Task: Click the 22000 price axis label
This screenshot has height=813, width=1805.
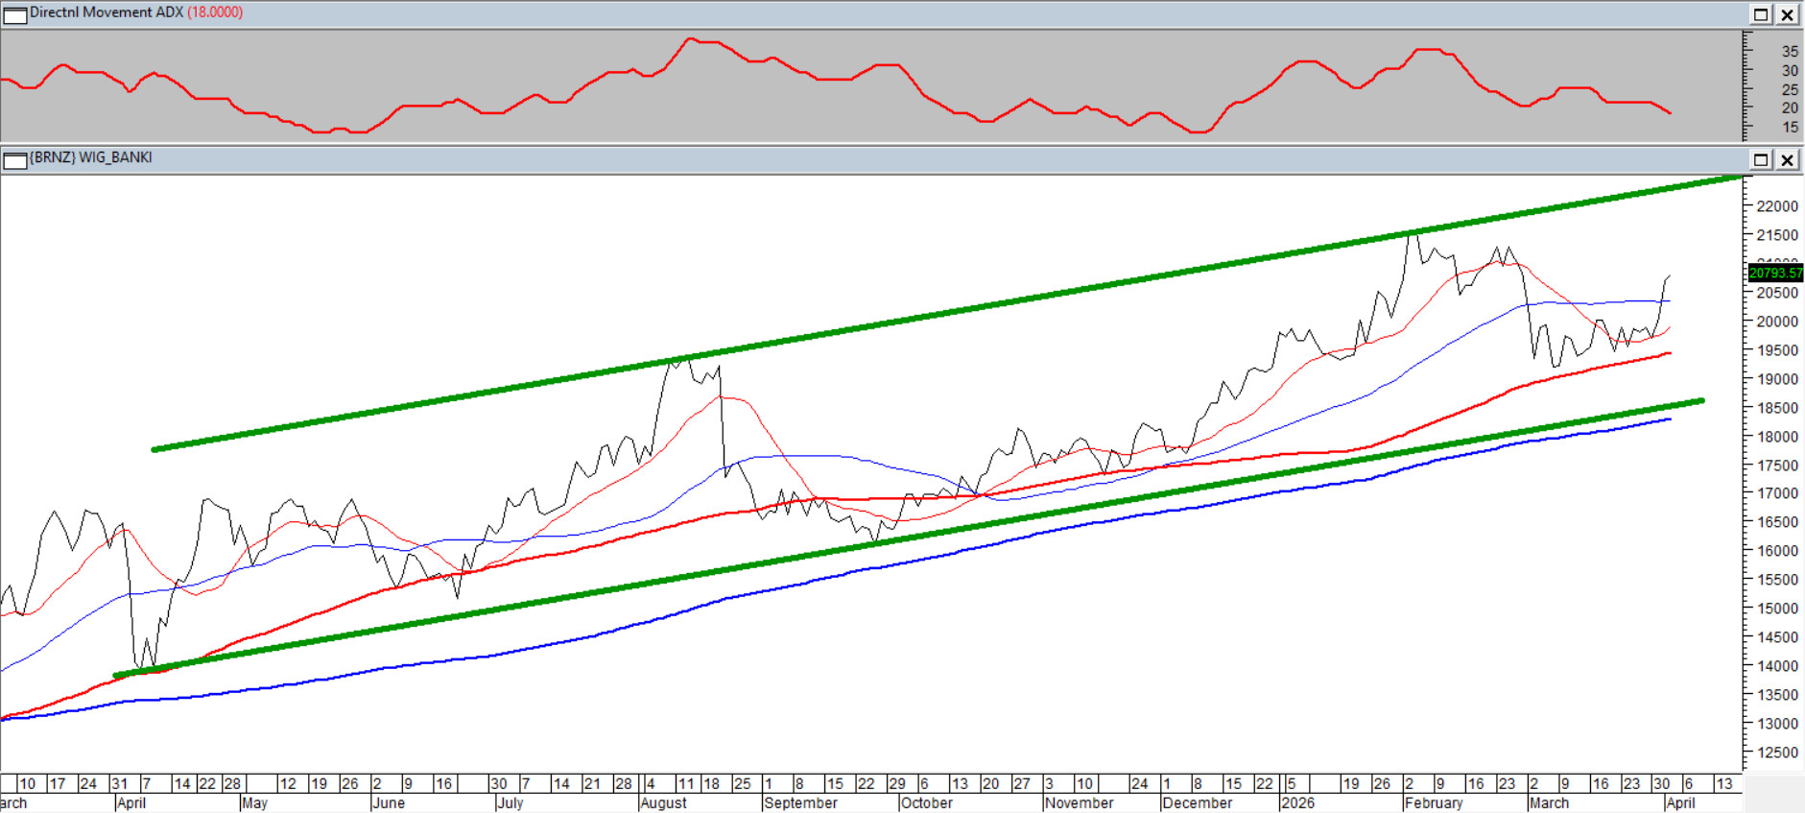Action: (1776, 206)
